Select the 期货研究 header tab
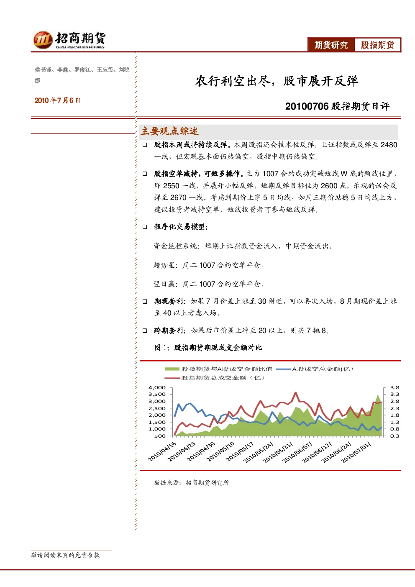The image size is (415, 587). [331, 45]
